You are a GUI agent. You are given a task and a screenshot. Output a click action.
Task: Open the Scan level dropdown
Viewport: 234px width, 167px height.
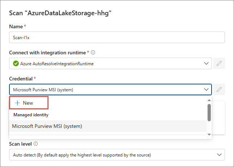point(117,155)
